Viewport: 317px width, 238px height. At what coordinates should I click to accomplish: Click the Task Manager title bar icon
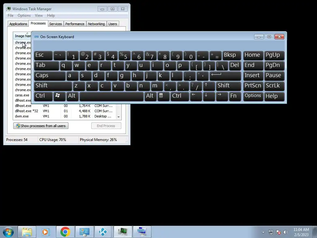(x=8, y=9)
